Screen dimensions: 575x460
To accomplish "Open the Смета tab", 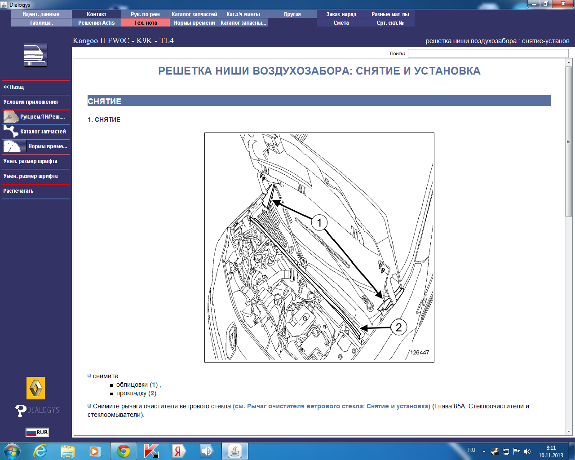I will click(341, 23).
